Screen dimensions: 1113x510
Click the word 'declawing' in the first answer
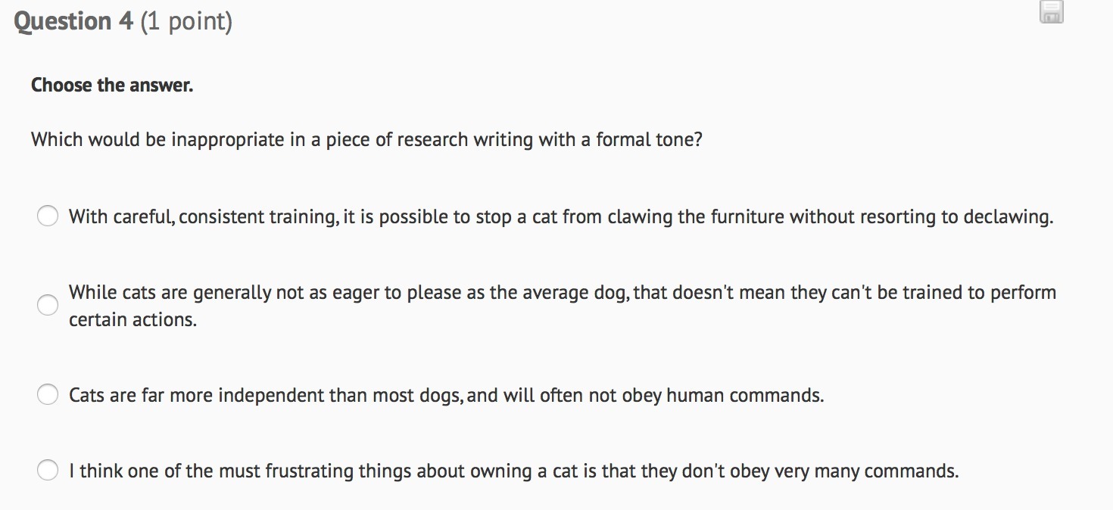[x=1007, y=217]
